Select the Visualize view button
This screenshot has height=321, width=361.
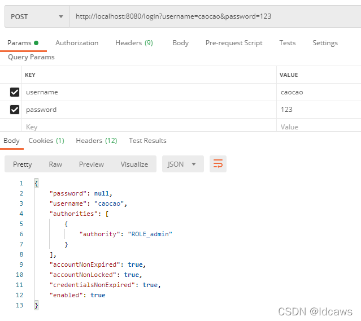click(134, 164)
